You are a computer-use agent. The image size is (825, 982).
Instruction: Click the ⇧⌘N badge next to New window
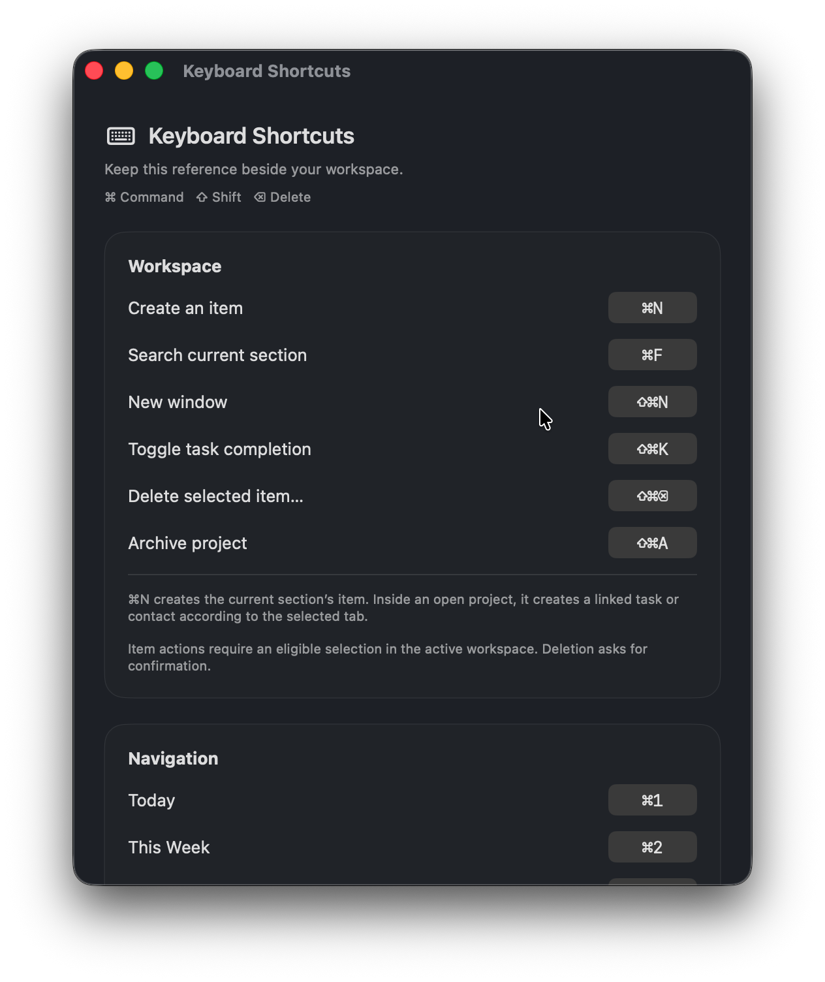[x=652, y=402]
